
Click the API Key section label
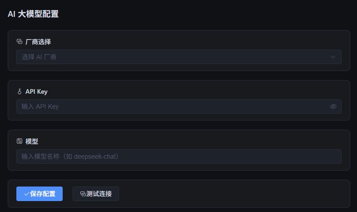click(36, 91)
